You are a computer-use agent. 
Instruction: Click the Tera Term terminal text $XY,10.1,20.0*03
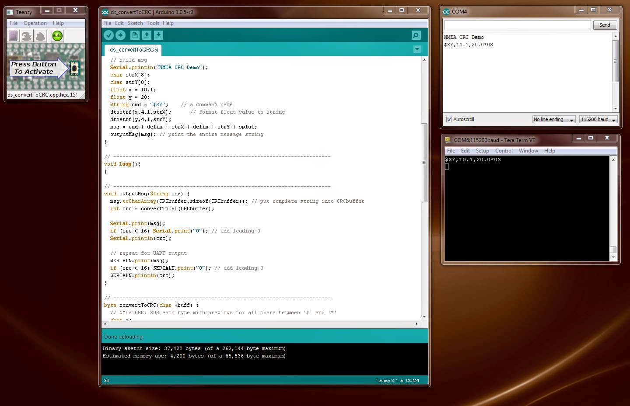[473, 160]
